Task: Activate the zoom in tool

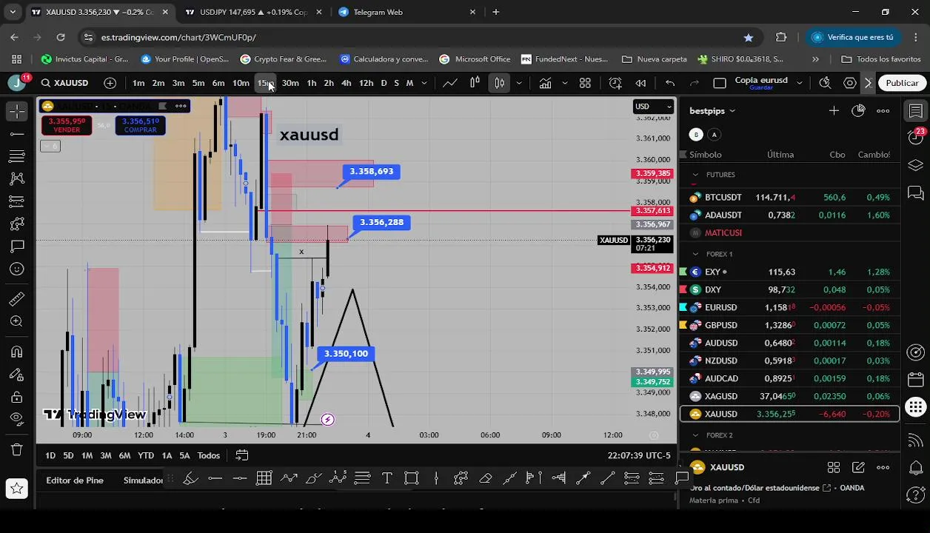Action: (17, 321)
